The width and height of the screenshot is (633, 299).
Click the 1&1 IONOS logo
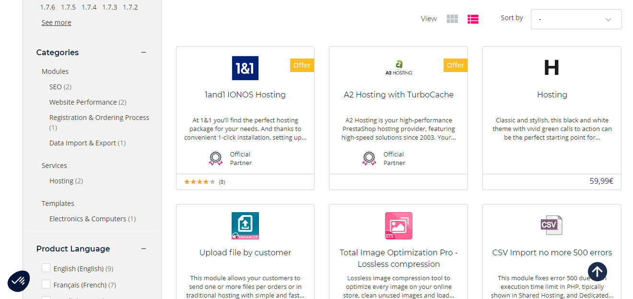pos(245,68)
